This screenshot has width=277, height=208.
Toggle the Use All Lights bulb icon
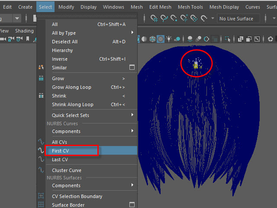tap(169, 39)
